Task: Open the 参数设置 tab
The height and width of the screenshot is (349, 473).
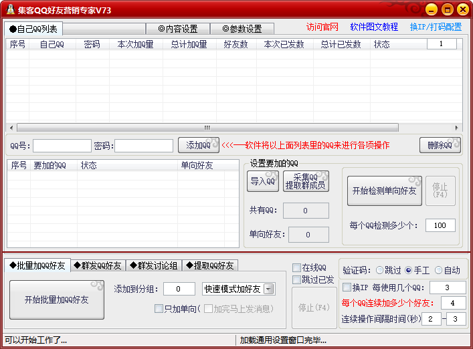Action: pos(242,29)
